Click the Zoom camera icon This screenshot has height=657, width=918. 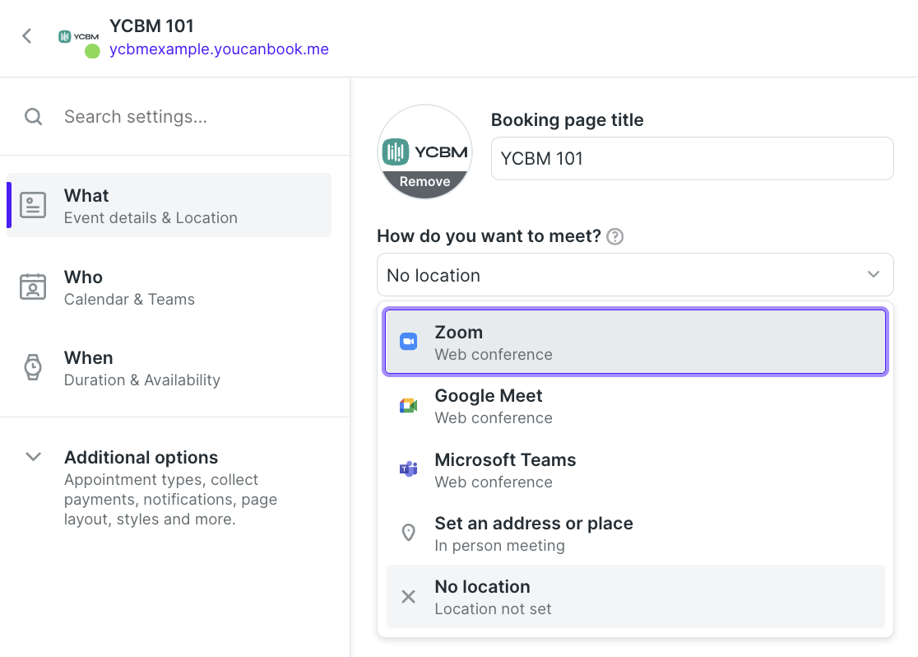[409, 341]
